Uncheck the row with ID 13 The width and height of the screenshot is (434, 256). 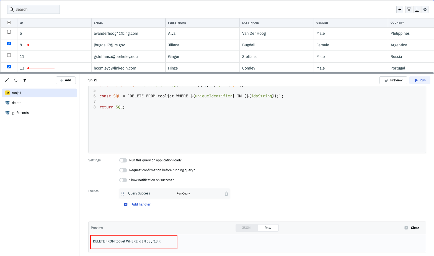click(x=9, y=67)
